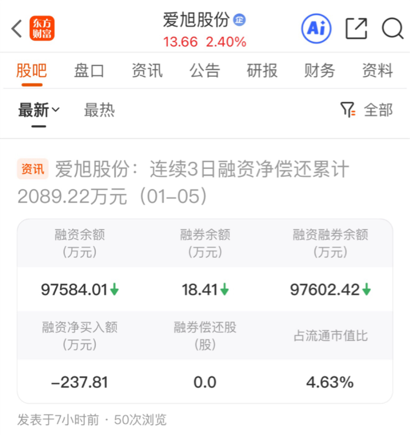
Task: Open the 东方财富 logo icon
Action: click(42, 28)
